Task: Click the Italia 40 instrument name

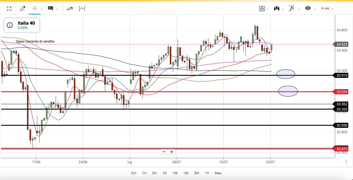Action: [26, 23]
